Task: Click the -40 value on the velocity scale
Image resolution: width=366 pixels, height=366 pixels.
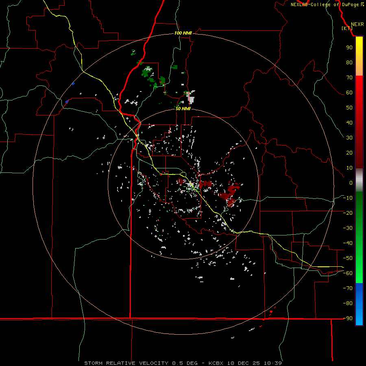Action: (x=348, y=243)
